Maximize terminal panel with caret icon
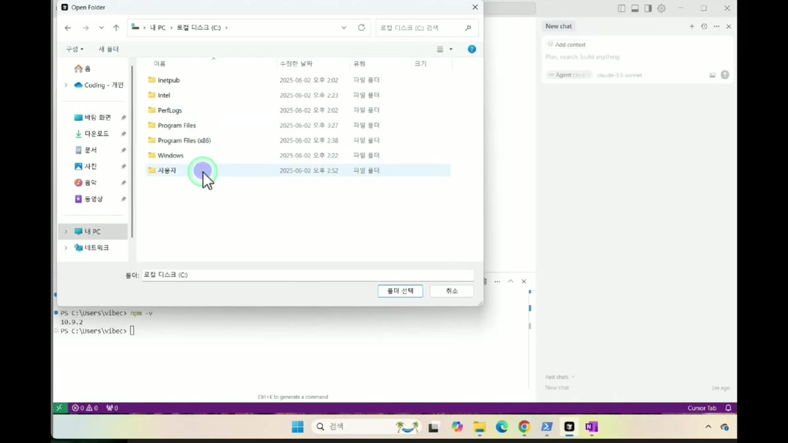The height and width of the screenshot is (443, 788). point(510,281)
